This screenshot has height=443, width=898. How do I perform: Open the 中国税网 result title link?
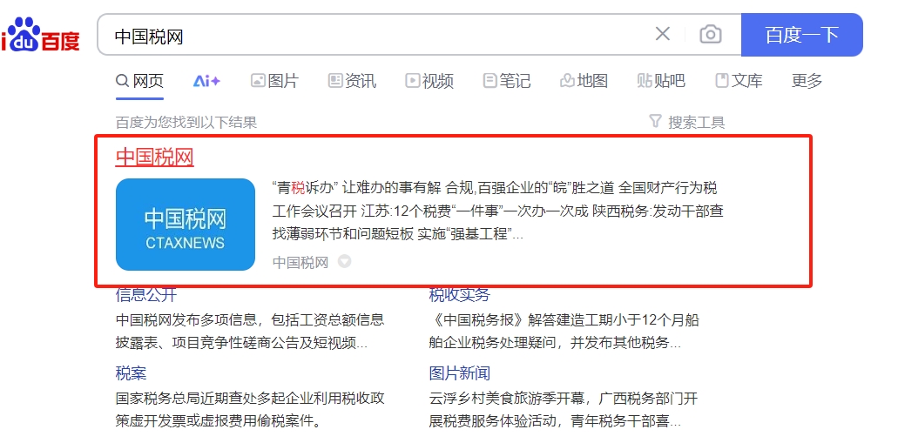pyautogui.click(x=155, y=157)
